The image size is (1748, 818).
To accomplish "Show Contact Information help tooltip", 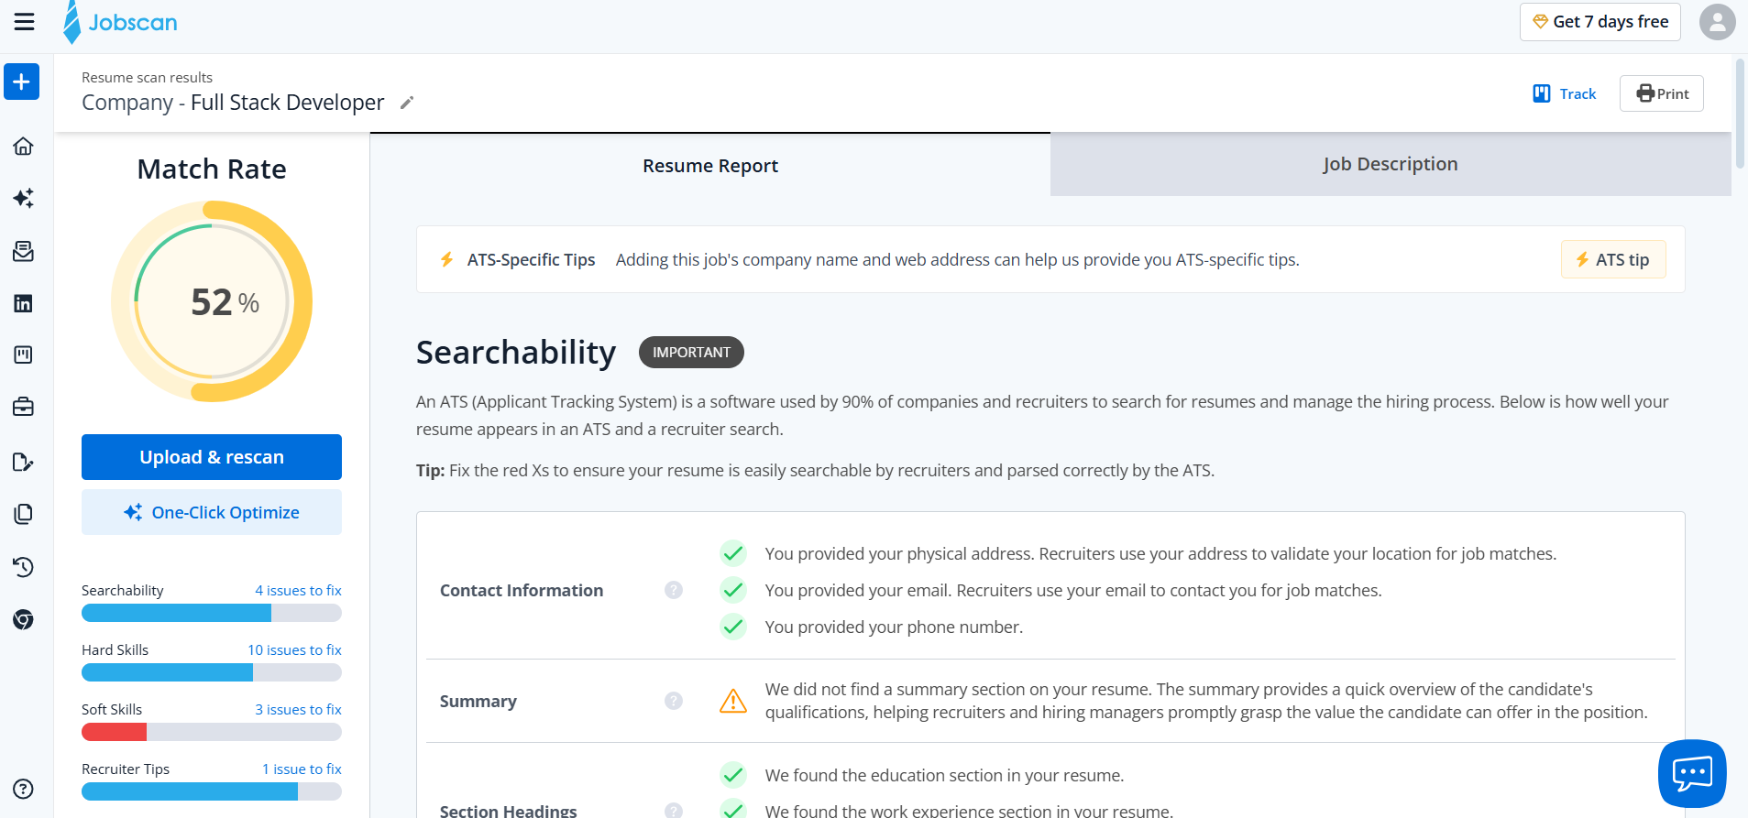I will (x=674, y=590).
